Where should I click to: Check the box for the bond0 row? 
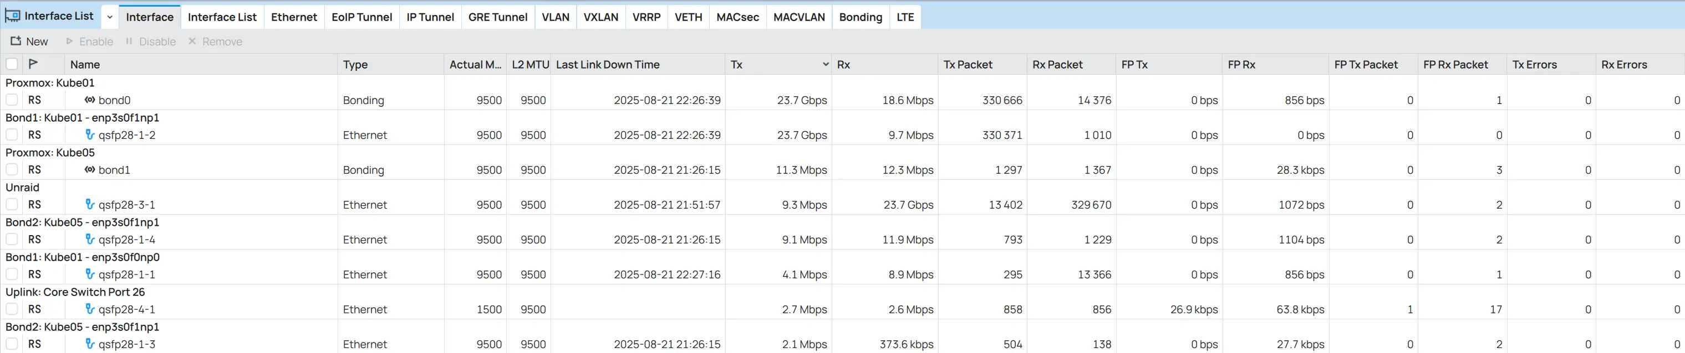[12, 100]
